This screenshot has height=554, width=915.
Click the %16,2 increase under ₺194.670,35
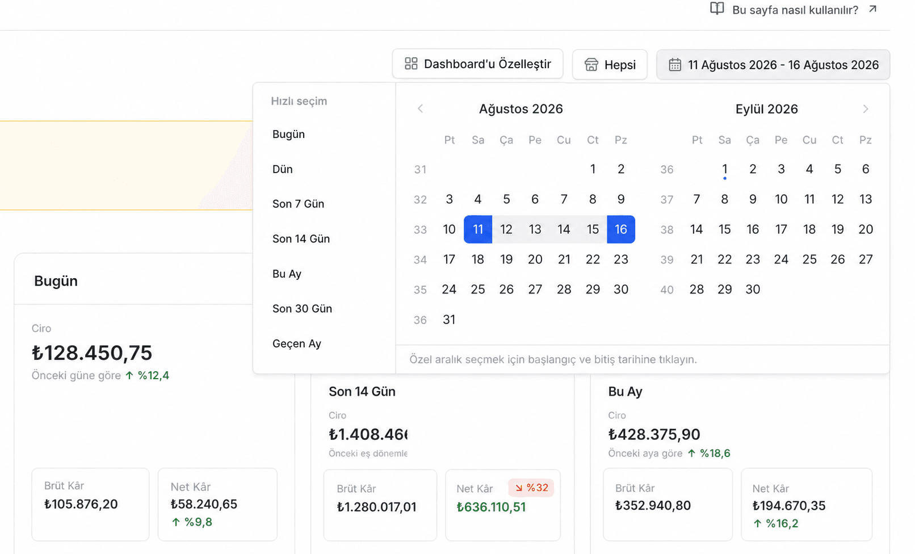[776, 523]
